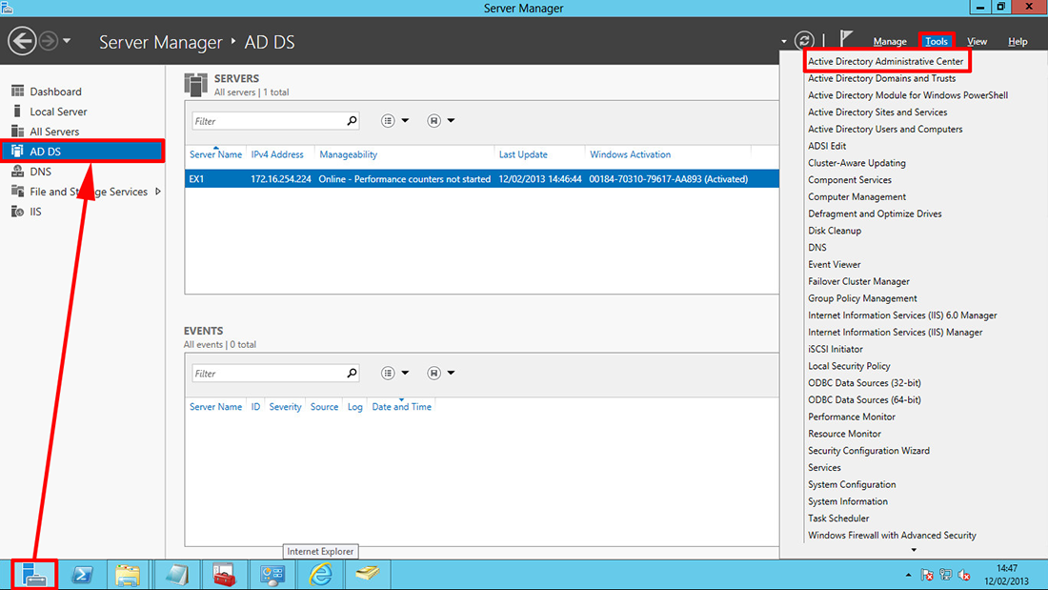Open Active Directory Administrative Center
Screen dimensions: 1048x590
click(886, 62)
